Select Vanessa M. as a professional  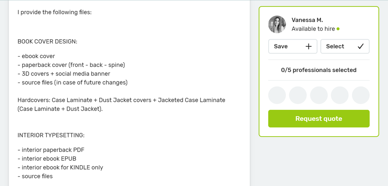pos(345,46)
